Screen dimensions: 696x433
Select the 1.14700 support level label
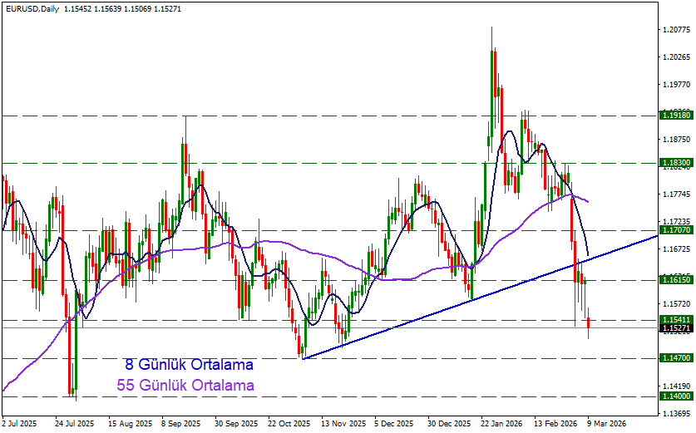pos(674,359)
